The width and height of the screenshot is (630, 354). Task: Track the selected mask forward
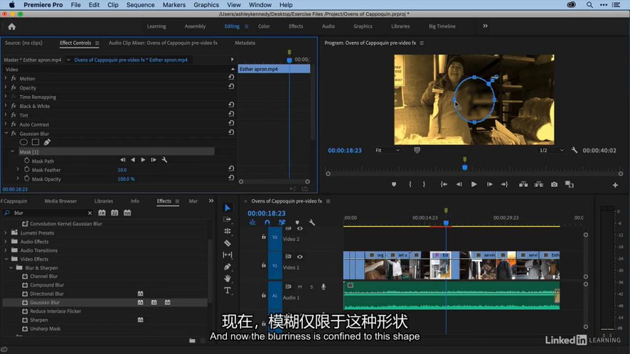(x=143, y=160)
